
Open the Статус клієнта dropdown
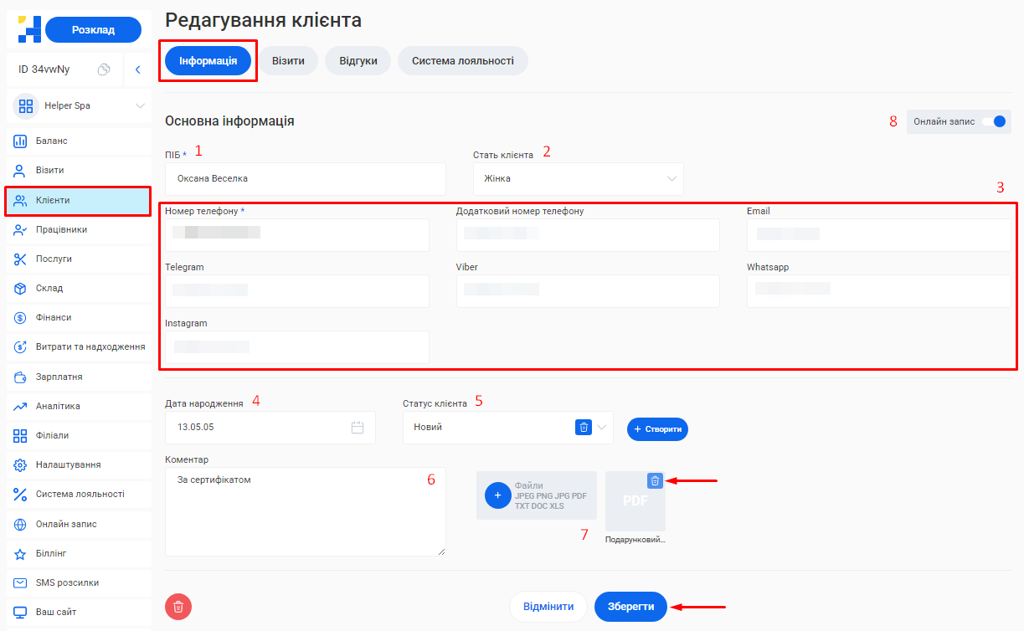[603, 428]
